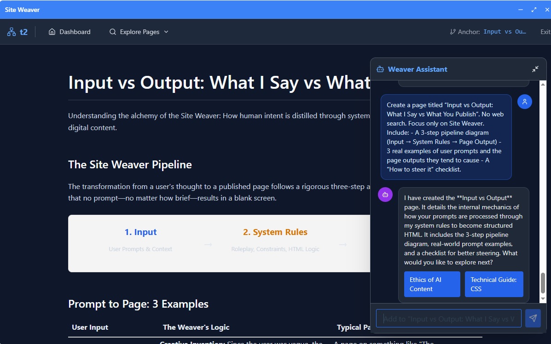
Task: Click the assistant chat input field
Action: click(449, 318)
